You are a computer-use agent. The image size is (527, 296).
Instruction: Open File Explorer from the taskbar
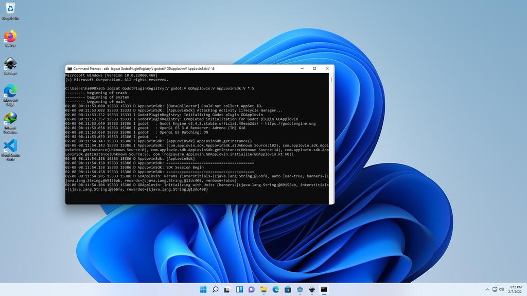click(263, 289)
